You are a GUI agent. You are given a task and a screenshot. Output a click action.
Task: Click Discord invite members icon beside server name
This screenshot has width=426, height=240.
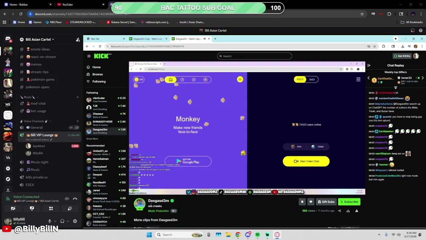pos(78,39)
